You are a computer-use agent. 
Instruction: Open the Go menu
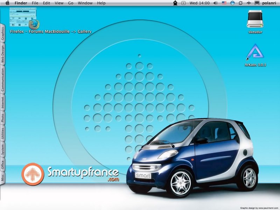tap(71, 3)
